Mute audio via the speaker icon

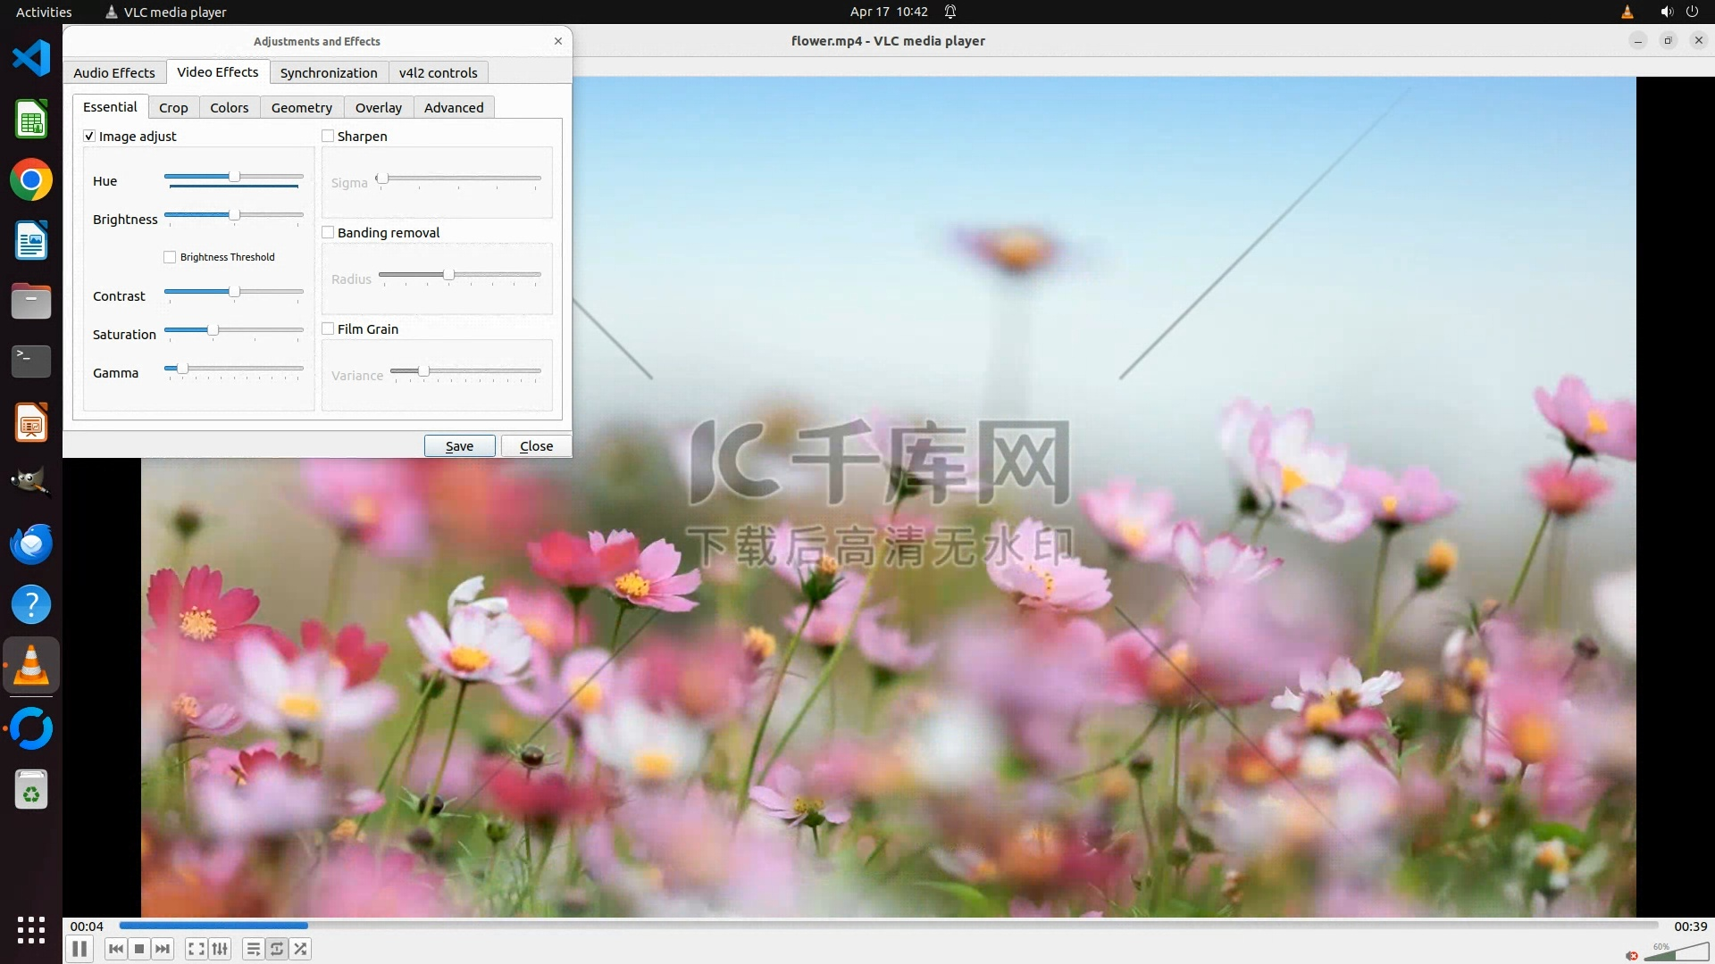[1632, 955]
